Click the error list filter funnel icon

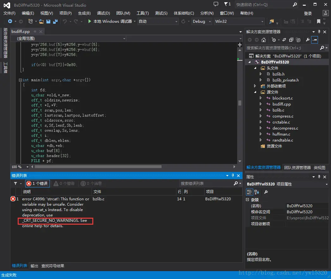(15, 183)
